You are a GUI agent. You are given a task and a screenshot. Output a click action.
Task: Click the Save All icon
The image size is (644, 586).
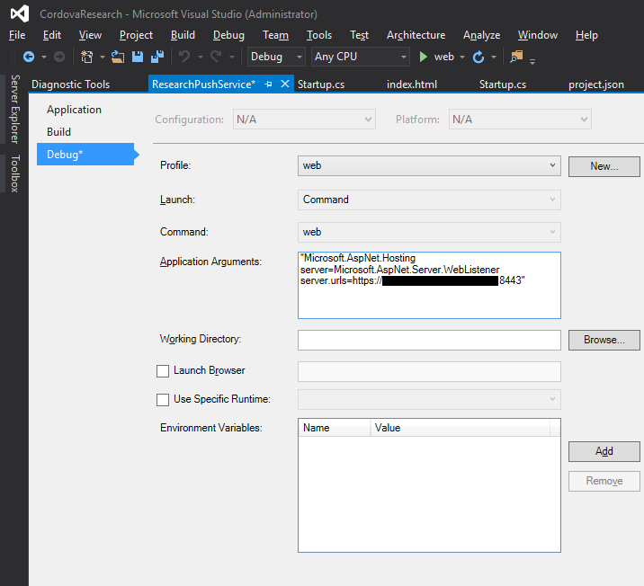pyautogui.click(x=157, y=57)
